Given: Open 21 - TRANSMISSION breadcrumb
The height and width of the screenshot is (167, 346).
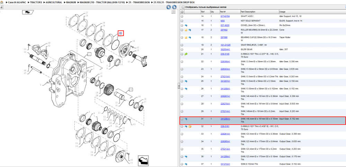Looking at the screenshot, I should (140, 2).
